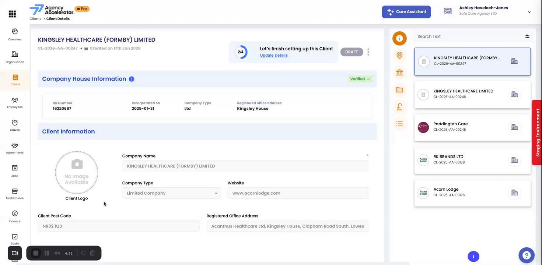Open the pound sign finance icon tab
The width and height of the screenshot is (542, 265).
pyautogui.click(x=399, y=107)
